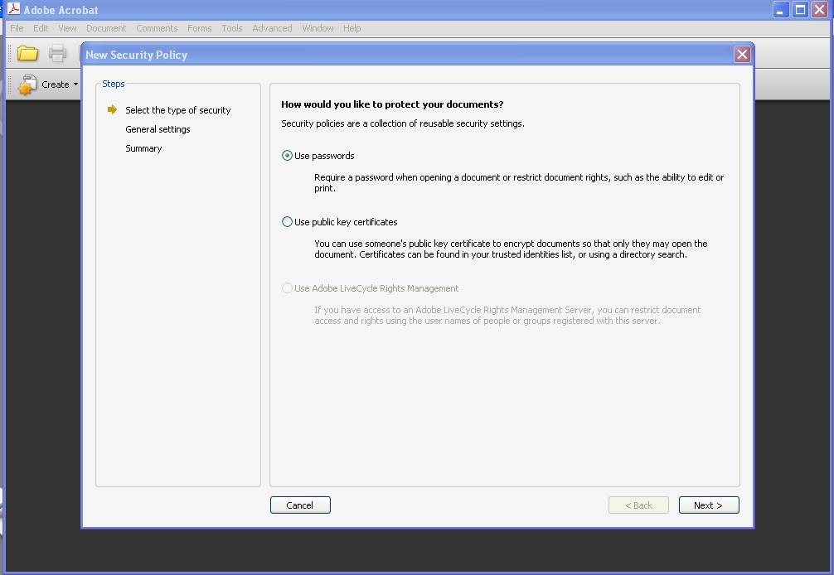Click the 'If you have access to an Adobe LiveCycle' text
The image size is (834, 575).
507,315
